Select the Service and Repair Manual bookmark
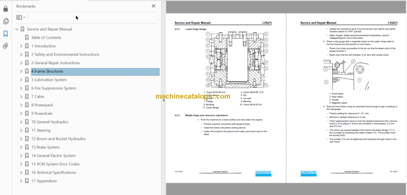Screen dimensions: 407x195 49,29
